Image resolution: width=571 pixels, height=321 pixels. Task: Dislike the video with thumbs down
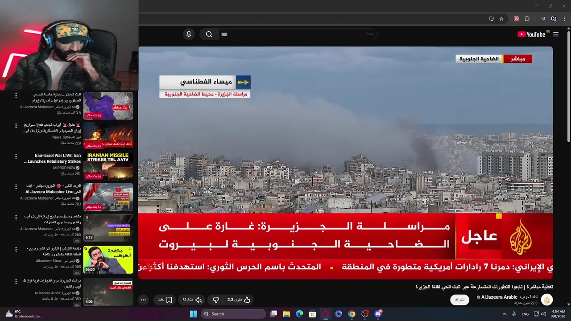coord(216,300)
